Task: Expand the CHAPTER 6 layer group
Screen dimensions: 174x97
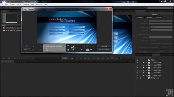Action: point(147,63)
